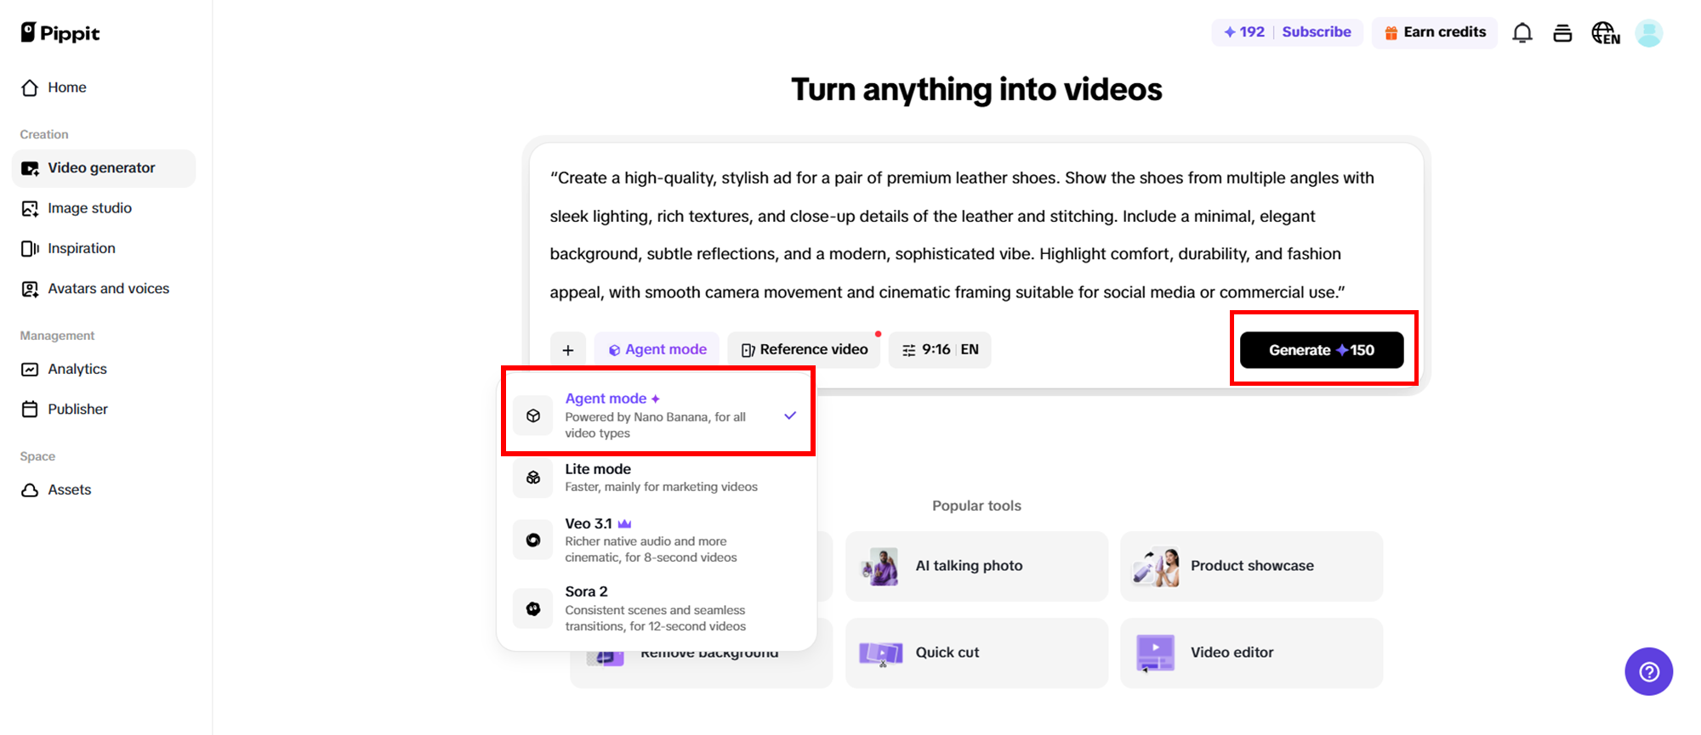Click the Inspiration sidebar icon
Image resolution: width=1701 pixels, height=735 pixels.
click(x=30, y=248)
